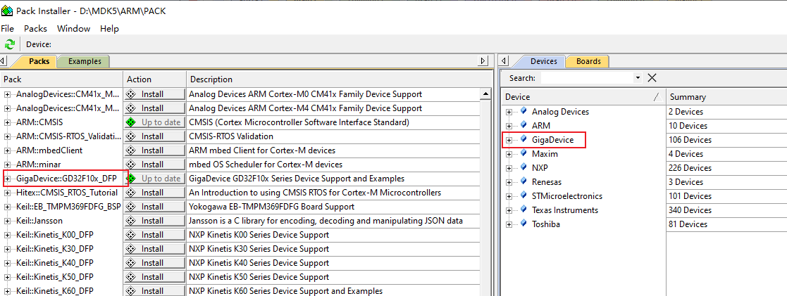Collapse left pane with the left arrow icon
787x296 pixels.
3,61
